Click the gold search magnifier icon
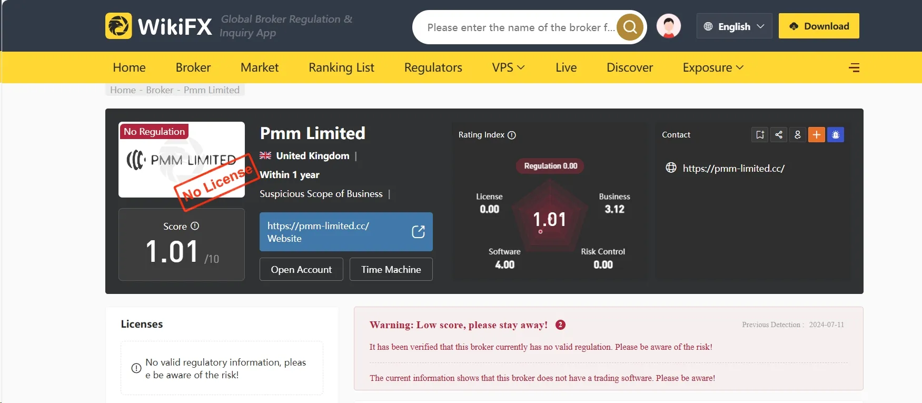The height and width of the screenshot is (403, 922). coord(630,27)
